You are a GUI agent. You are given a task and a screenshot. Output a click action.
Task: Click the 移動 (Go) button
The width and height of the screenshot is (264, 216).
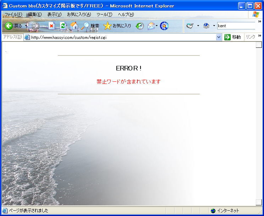coord(233,37)
